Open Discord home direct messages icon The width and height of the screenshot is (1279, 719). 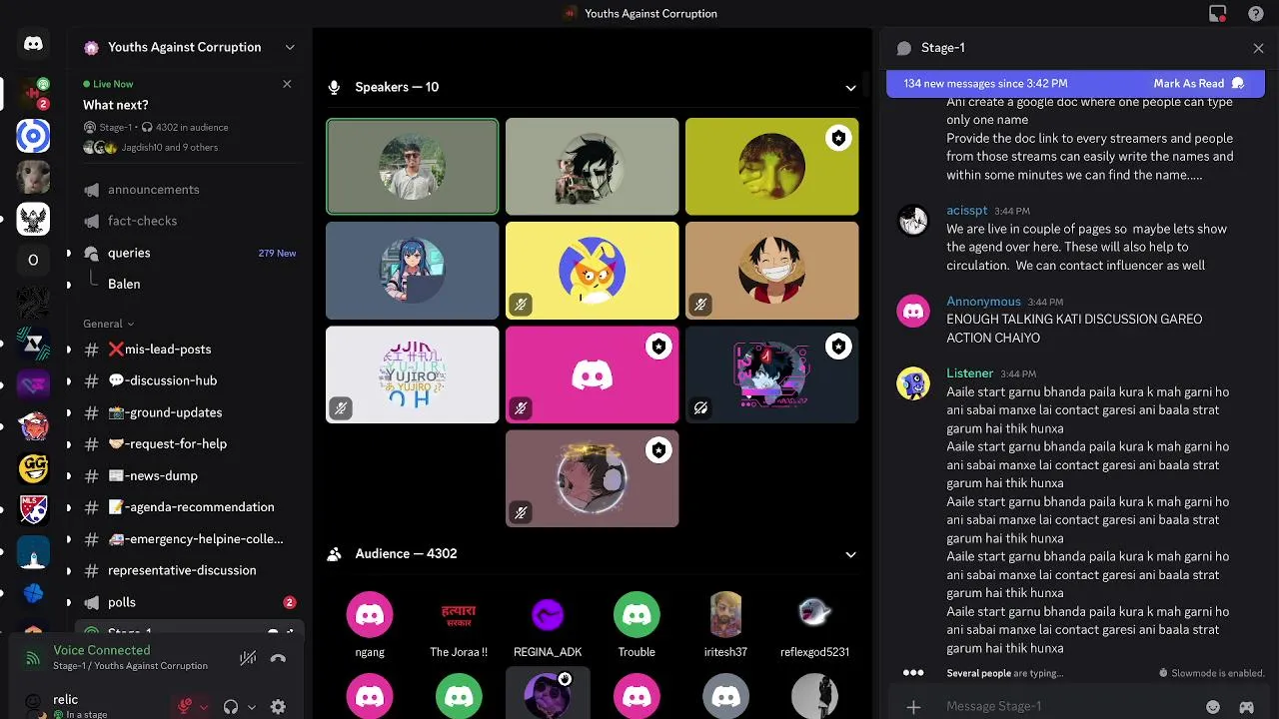[x=33, y=44]
